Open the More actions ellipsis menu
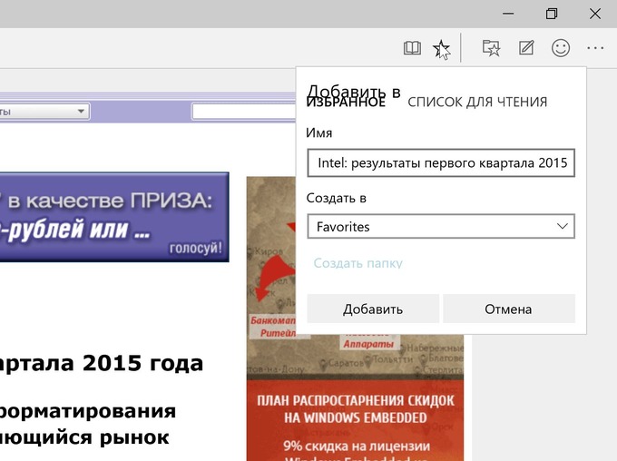This screenshot has width=617, height=461. (595, 48)
